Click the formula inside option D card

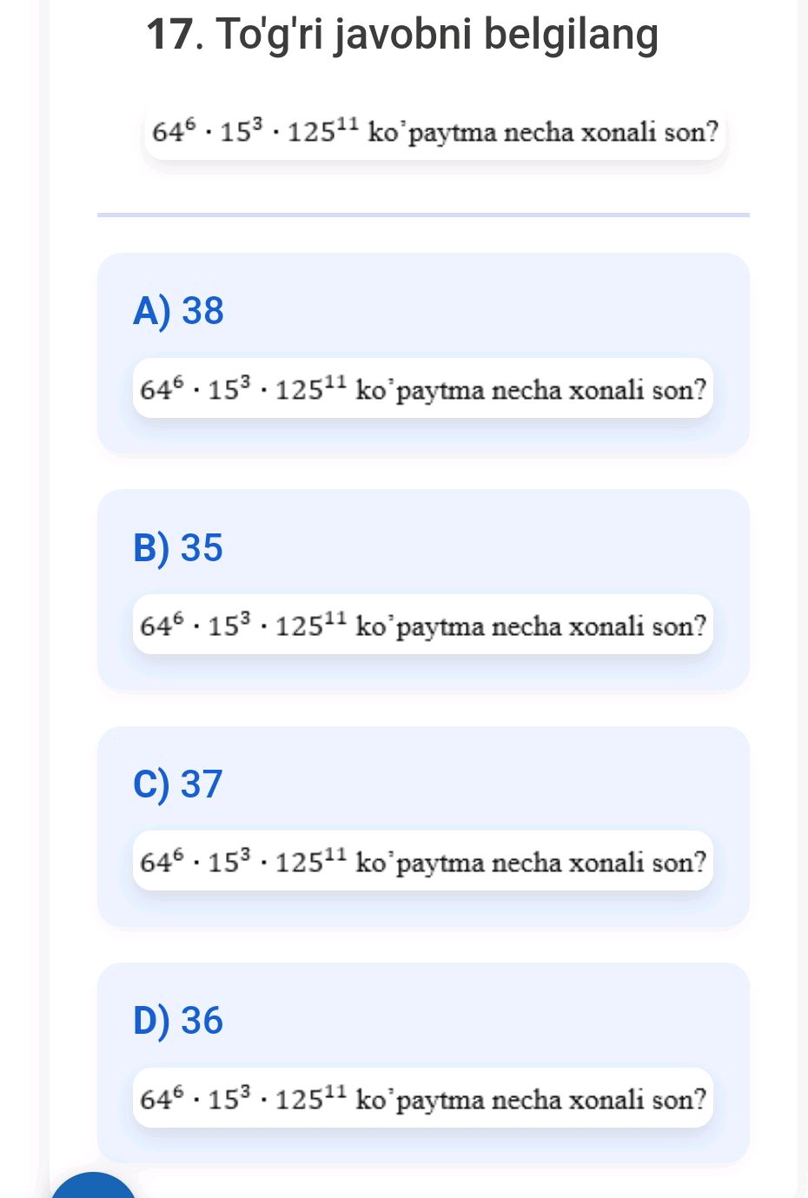click(x=422, y=1099)
